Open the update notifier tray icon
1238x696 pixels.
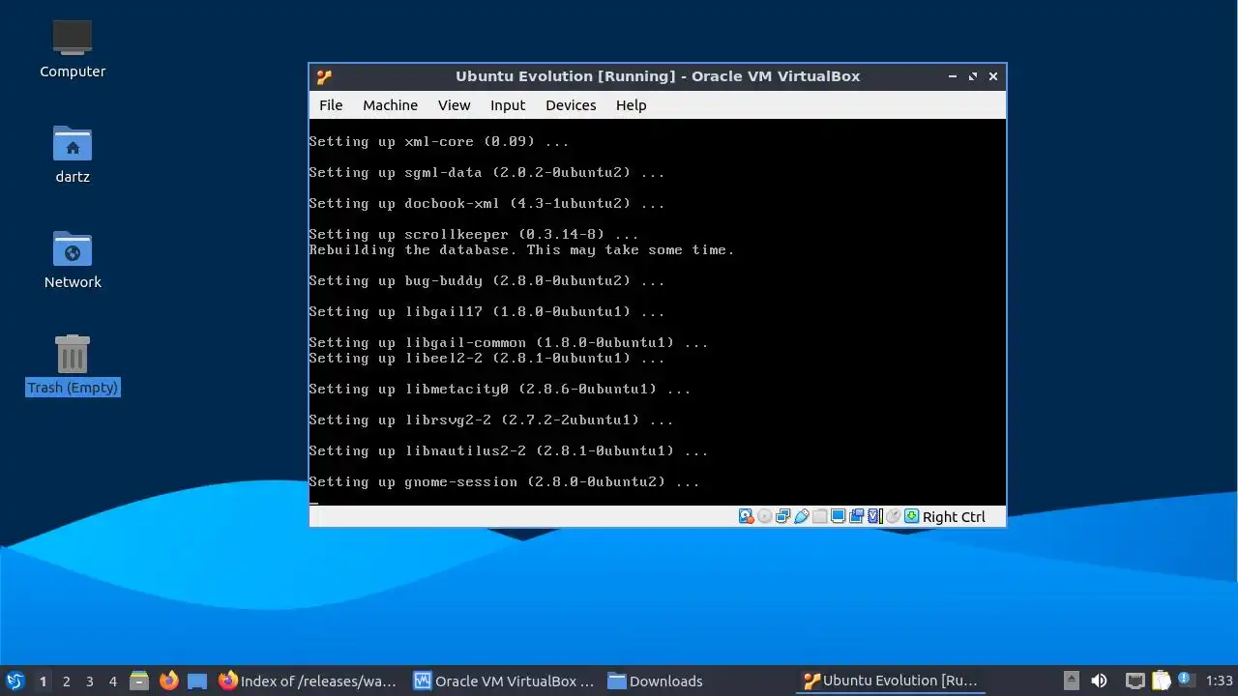coord(1186,680)
